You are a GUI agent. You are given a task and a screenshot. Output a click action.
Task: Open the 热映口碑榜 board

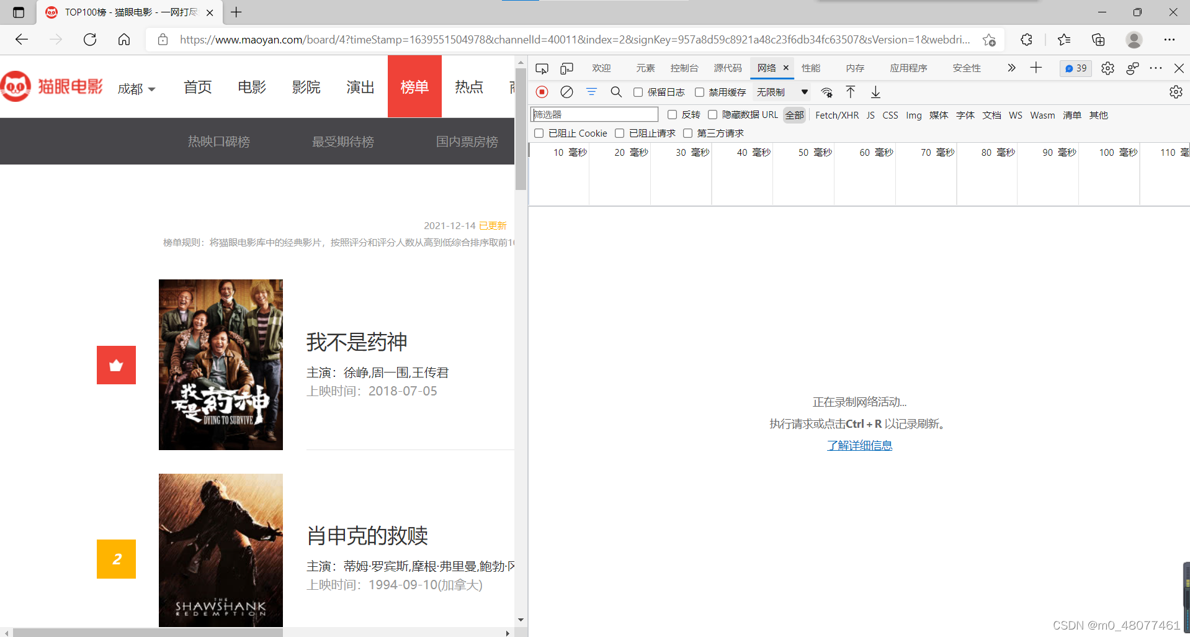[x=219, y=142]
